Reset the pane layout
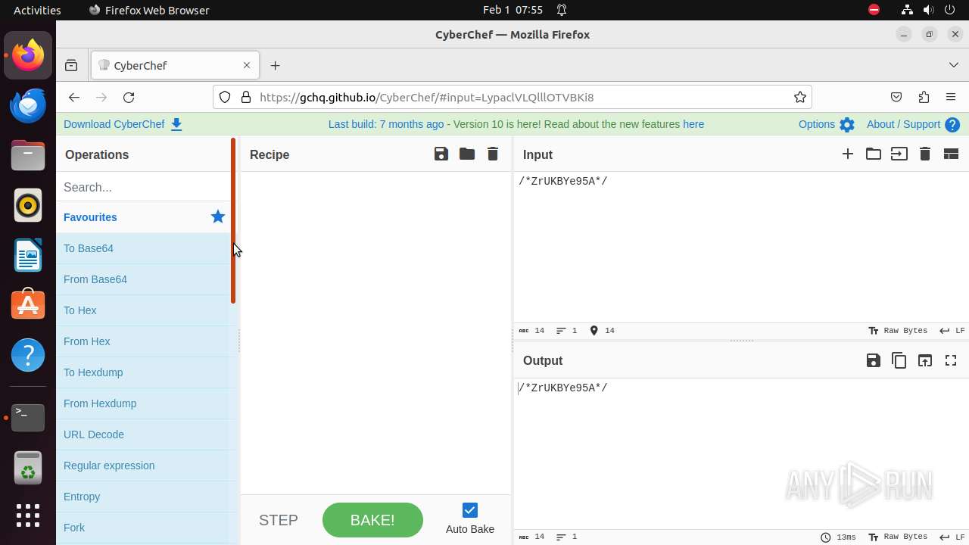 point(951,154)
